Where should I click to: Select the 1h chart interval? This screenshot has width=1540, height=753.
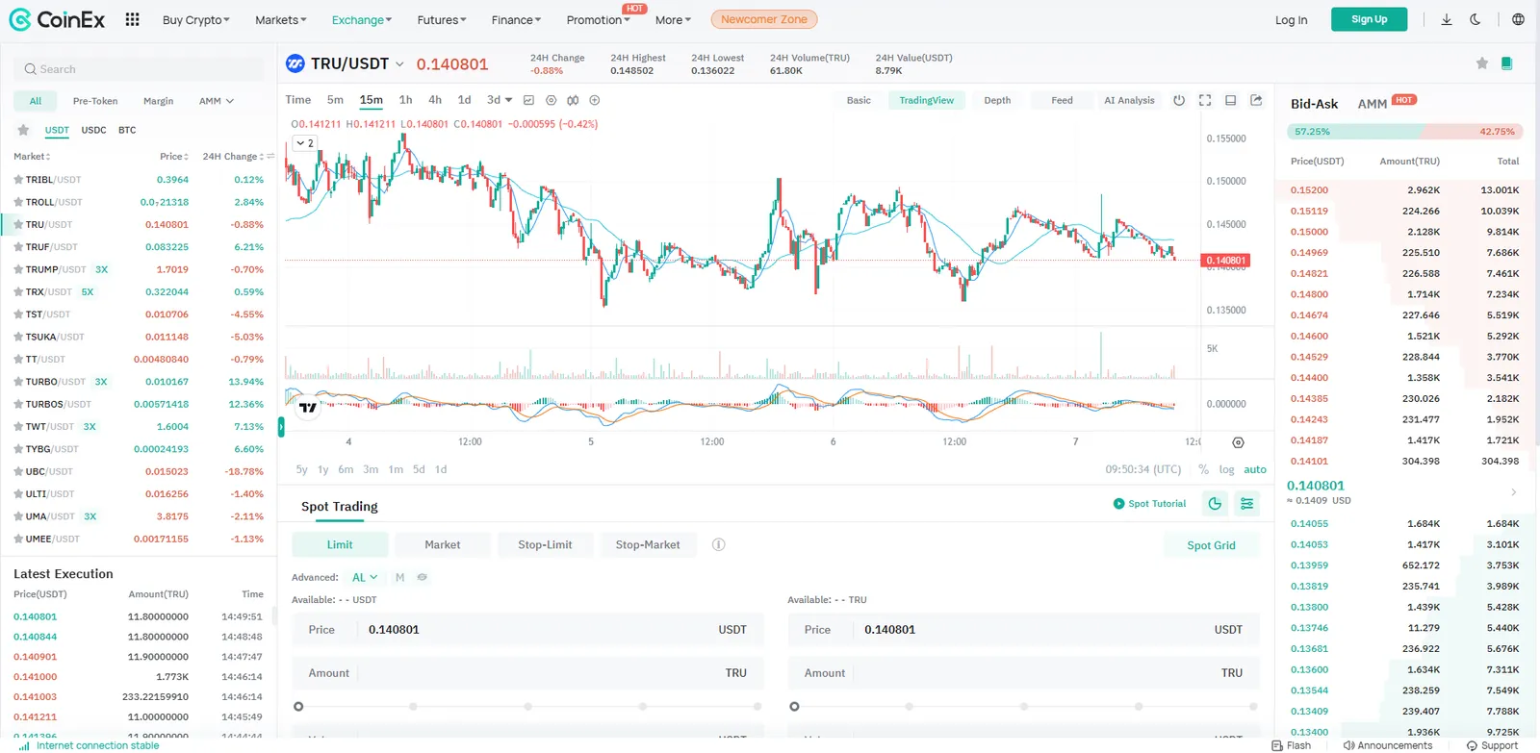pyautogui.click(x=405, y=100)
